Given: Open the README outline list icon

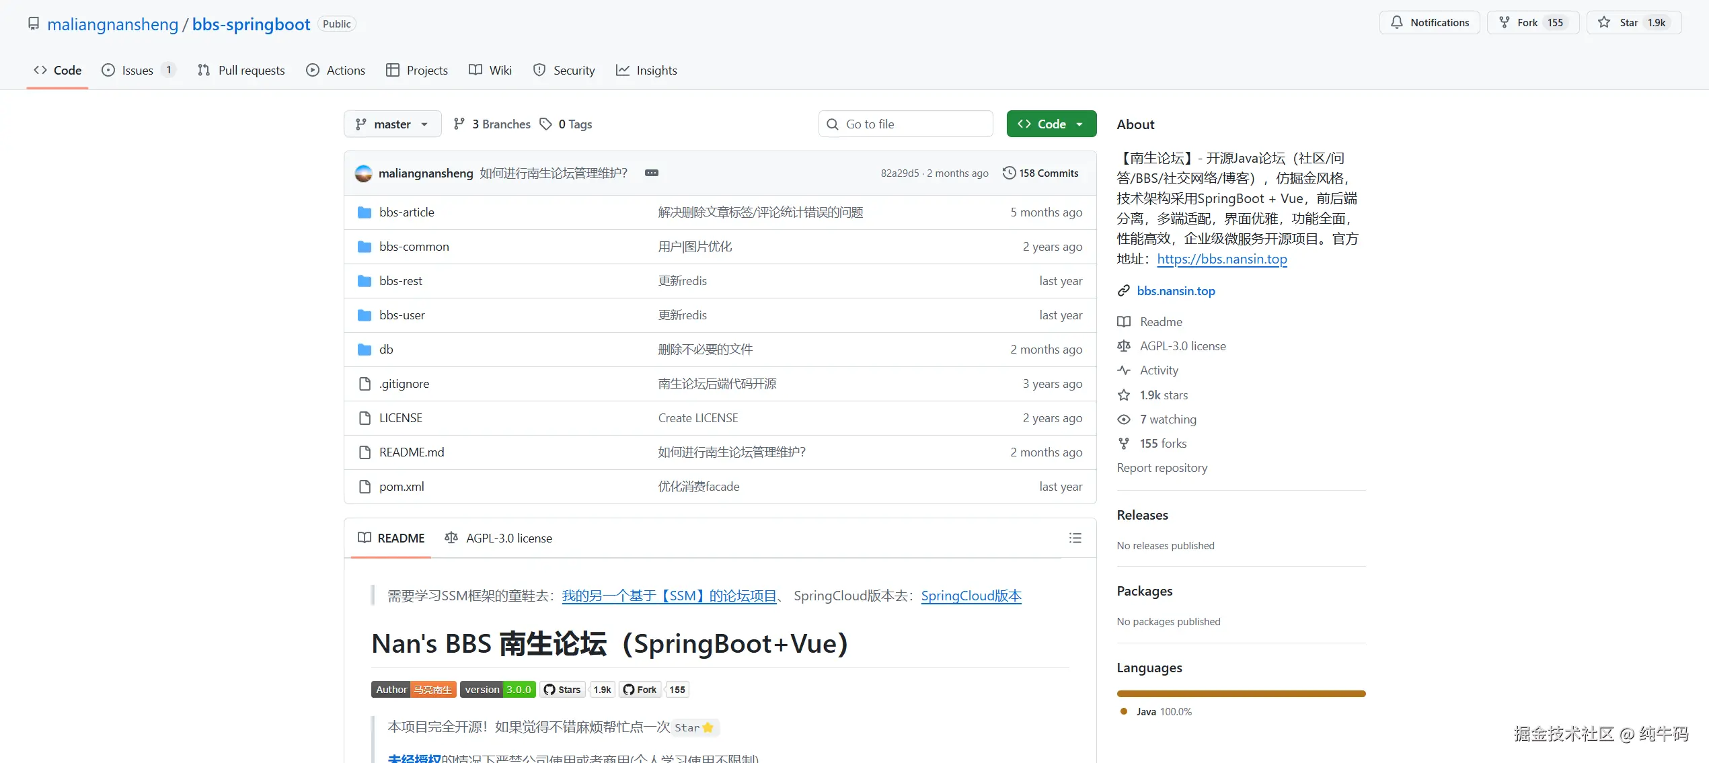Looking at the screenshot, I should (1075, 538).
